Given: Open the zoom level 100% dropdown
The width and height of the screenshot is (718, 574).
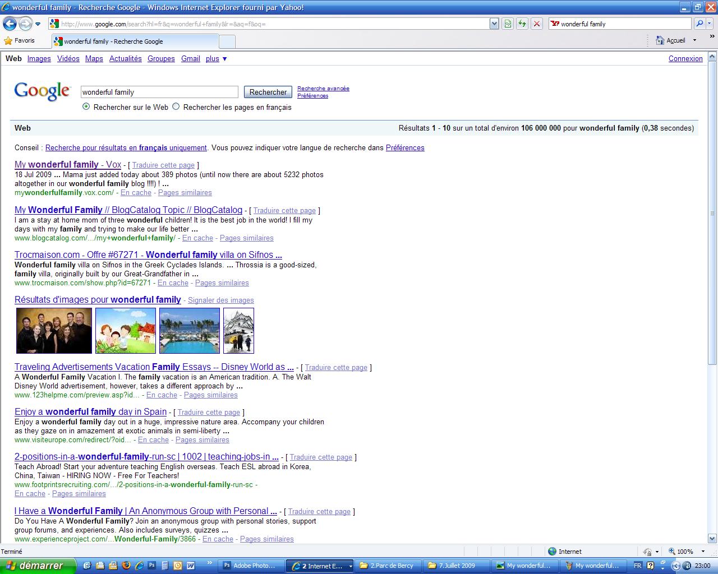Looking at the screenshot, I should click(x=703, y=552).
